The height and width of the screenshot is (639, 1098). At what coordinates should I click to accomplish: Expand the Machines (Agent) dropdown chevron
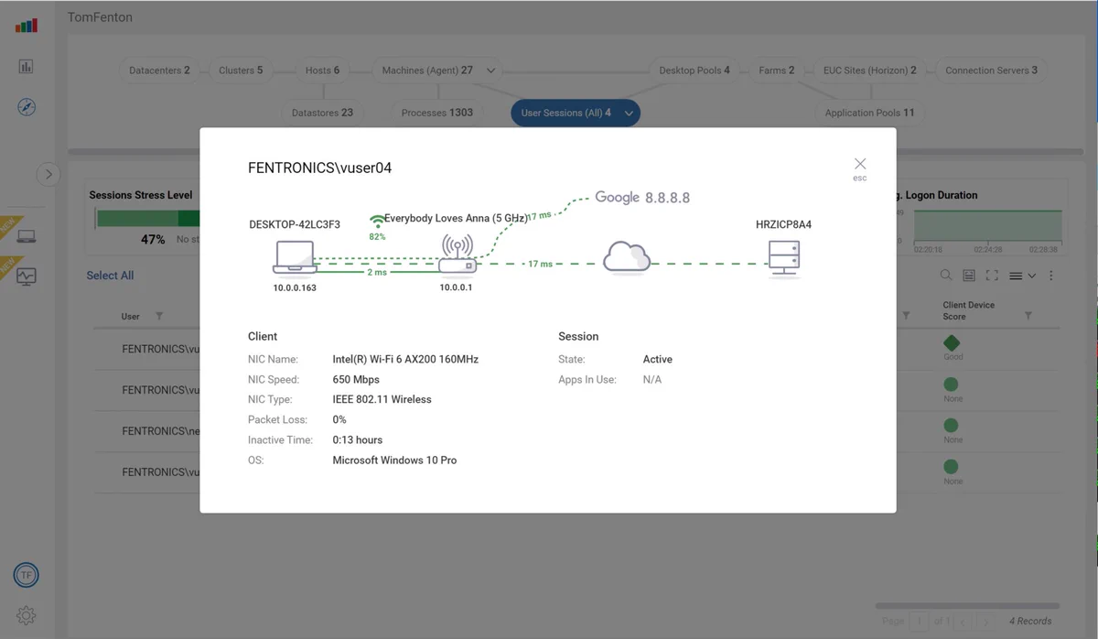tap(491, 70)
